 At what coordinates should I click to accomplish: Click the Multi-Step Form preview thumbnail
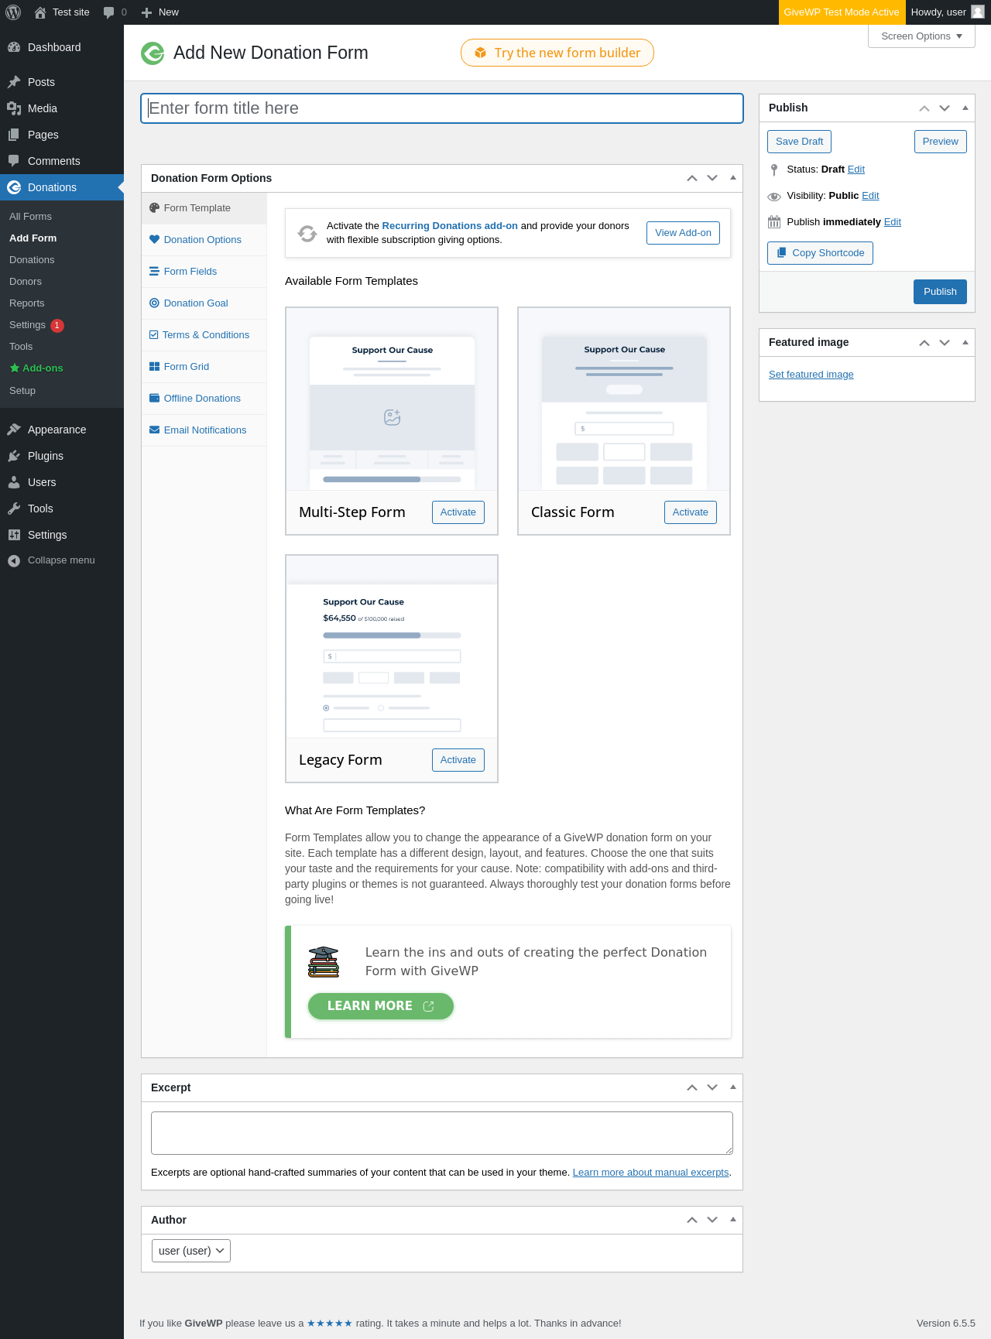[392, 399]
